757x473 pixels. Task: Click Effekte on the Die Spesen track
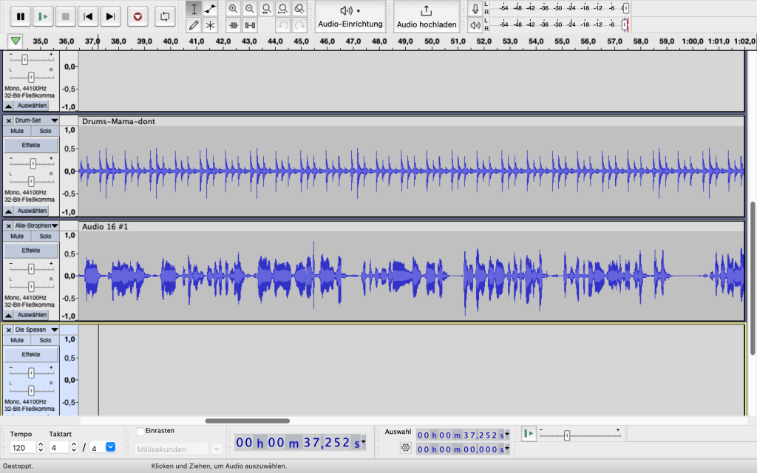point(30,354)
